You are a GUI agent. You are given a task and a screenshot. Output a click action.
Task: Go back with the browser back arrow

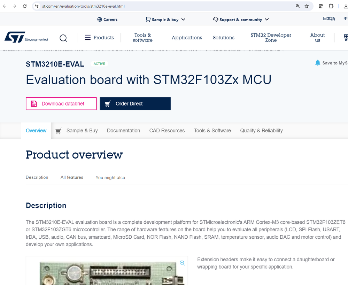[x=5, y=6]
